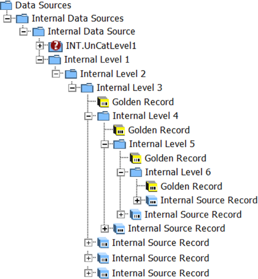Screen dimensions: 258x279
Task: Click the Data Sources root folder icon
Action: coord(6,5)
